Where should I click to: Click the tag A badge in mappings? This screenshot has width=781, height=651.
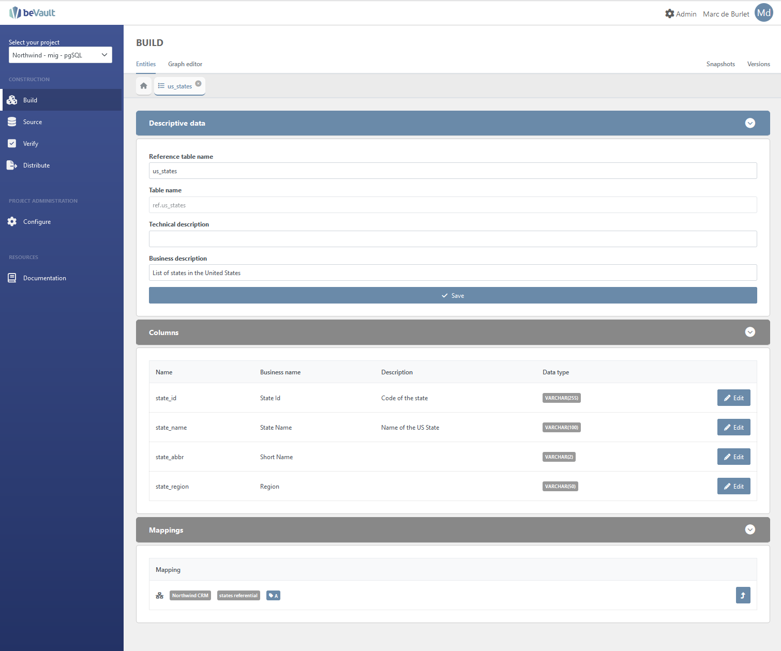[x=273, y=596]
